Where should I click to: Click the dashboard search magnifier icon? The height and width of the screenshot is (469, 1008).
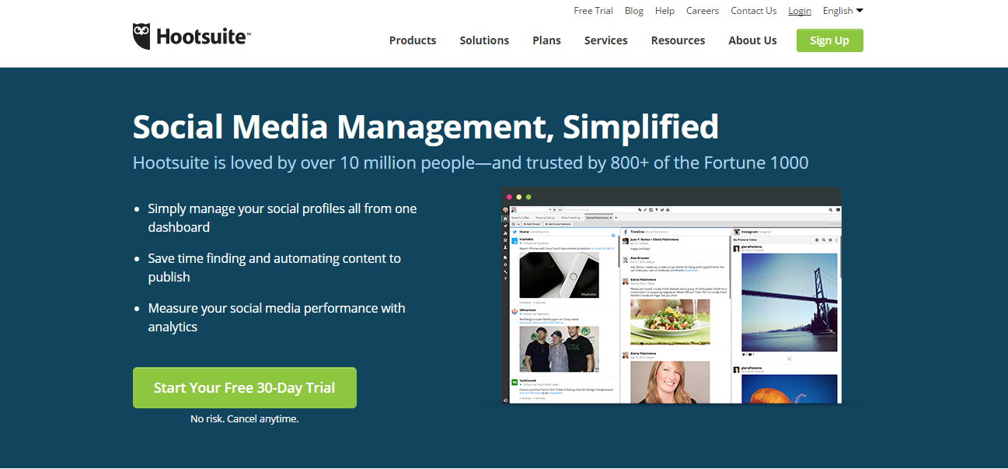coord(831,210)
